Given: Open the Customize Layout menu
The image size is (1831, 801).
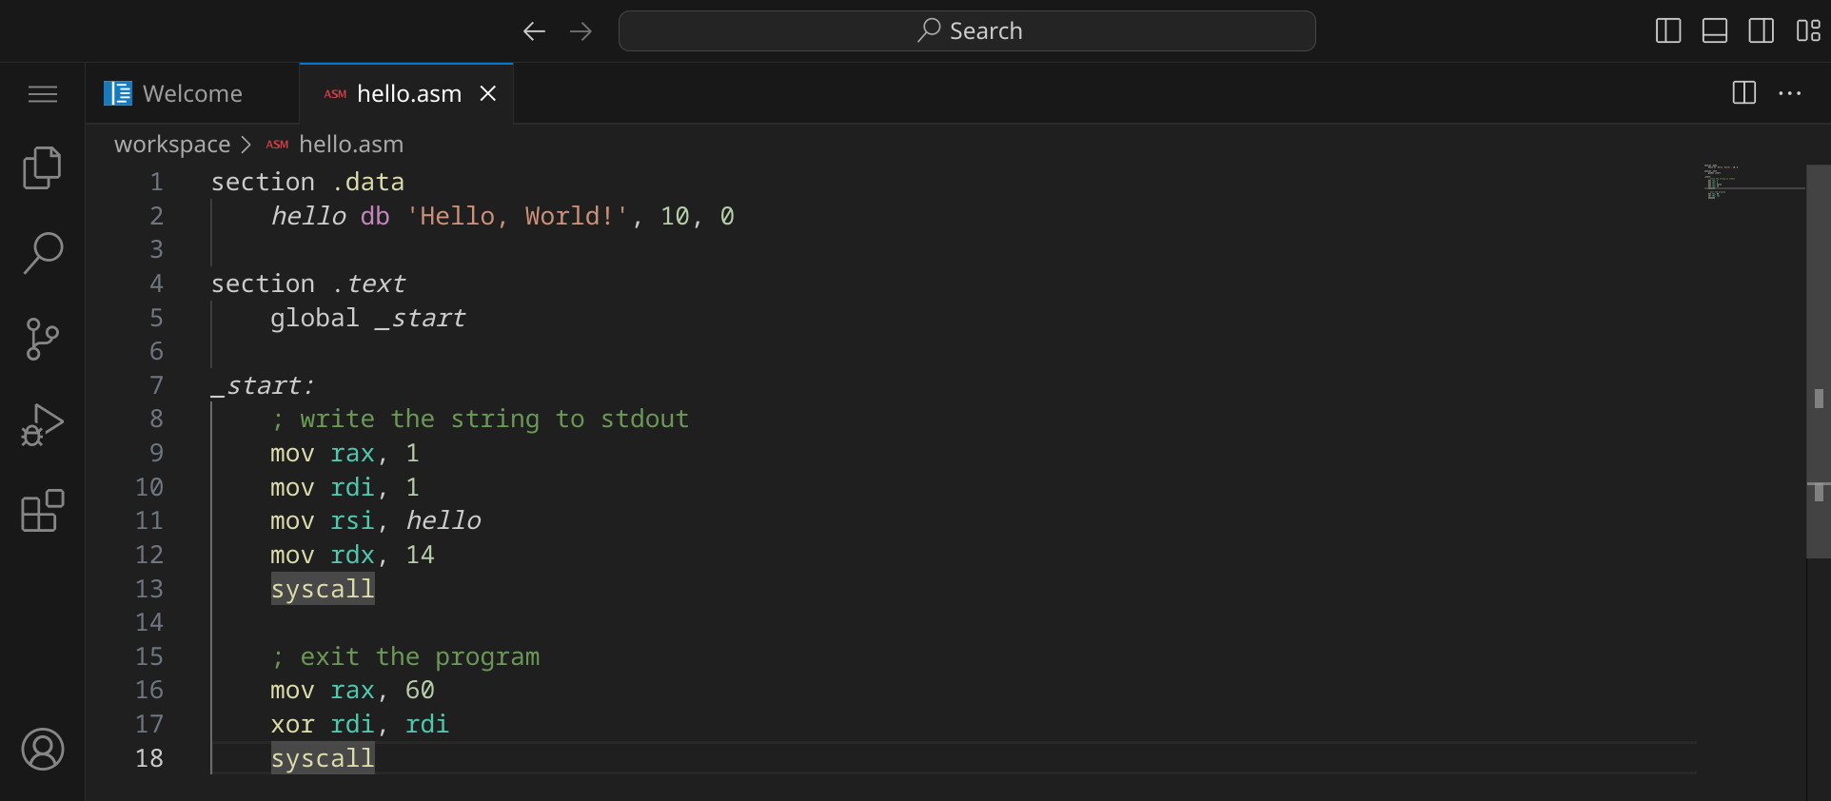Looking at the screenshot, I should 1808,31.
